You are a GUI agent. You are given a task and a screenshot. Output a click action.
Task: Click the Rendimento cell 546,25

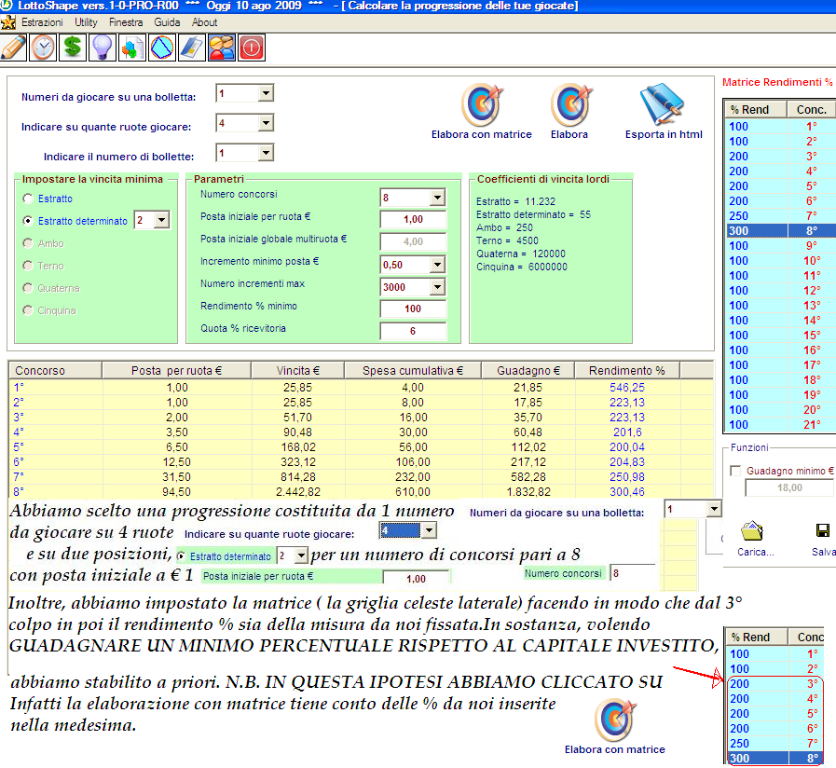(x=627, y=388)
